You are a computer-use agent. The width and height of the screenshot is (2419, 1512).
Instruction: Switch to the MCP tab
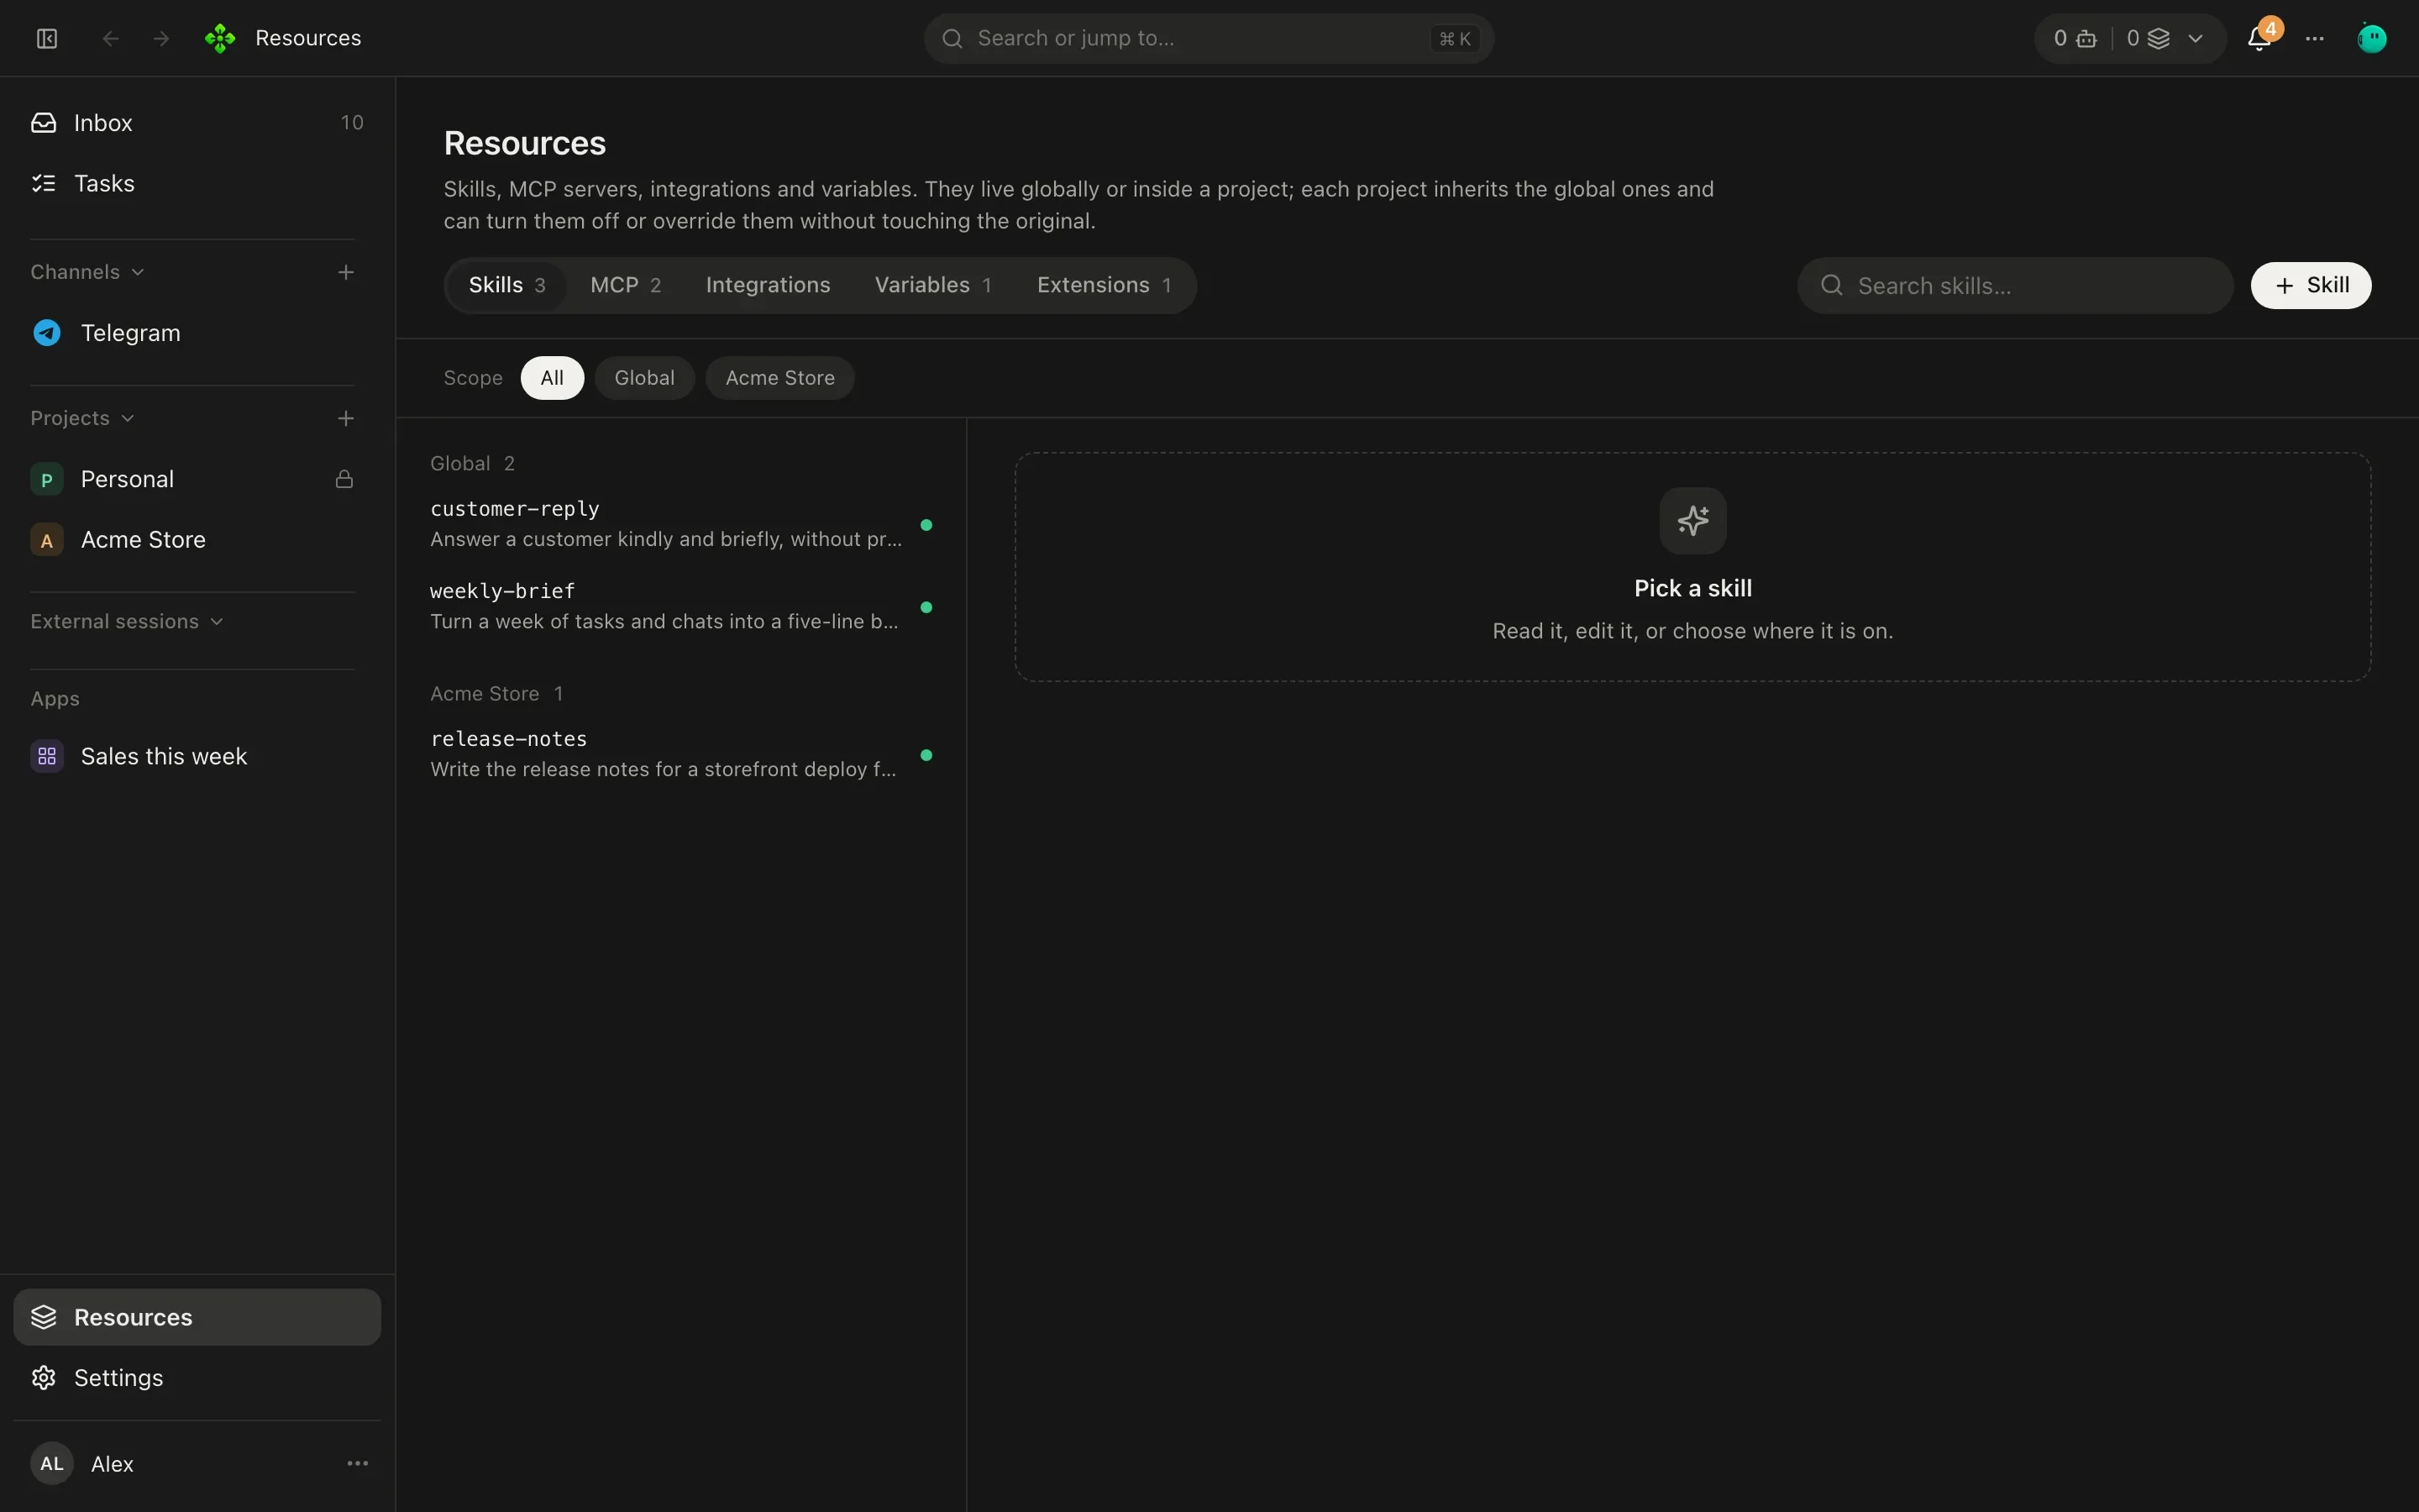626,285
